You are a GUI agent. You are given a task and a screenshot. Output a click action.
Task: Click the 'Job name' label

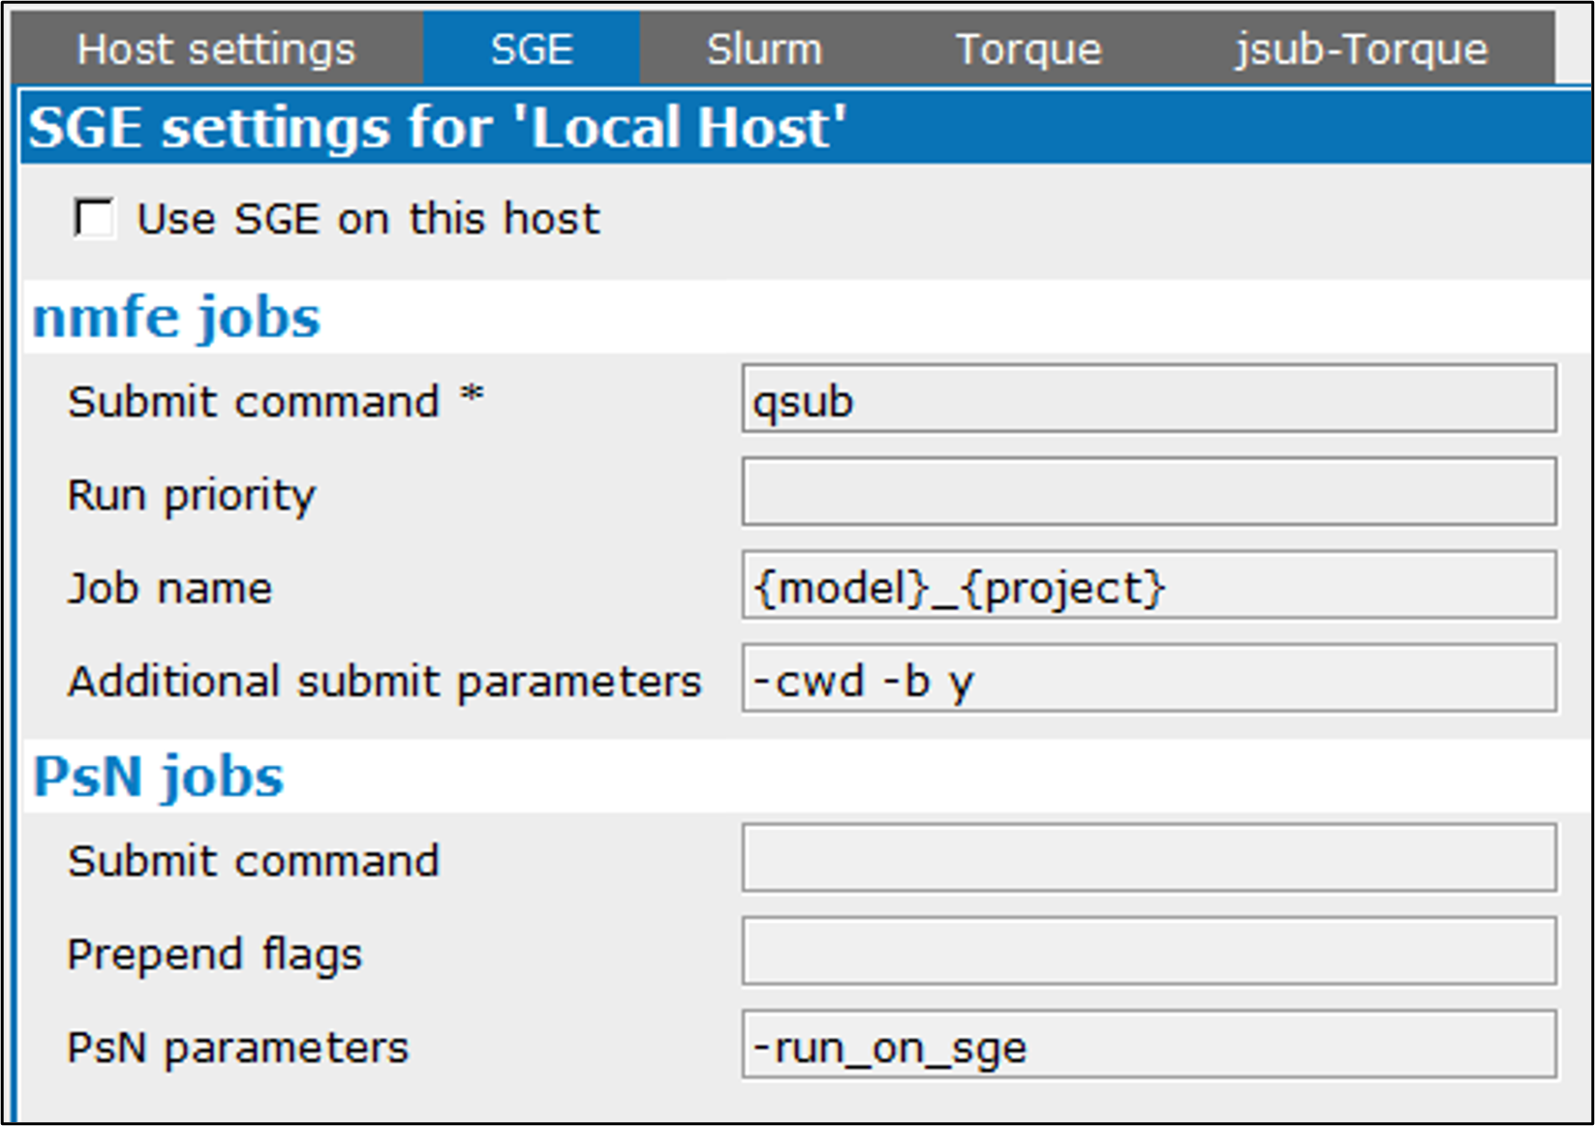pos(170,588)
